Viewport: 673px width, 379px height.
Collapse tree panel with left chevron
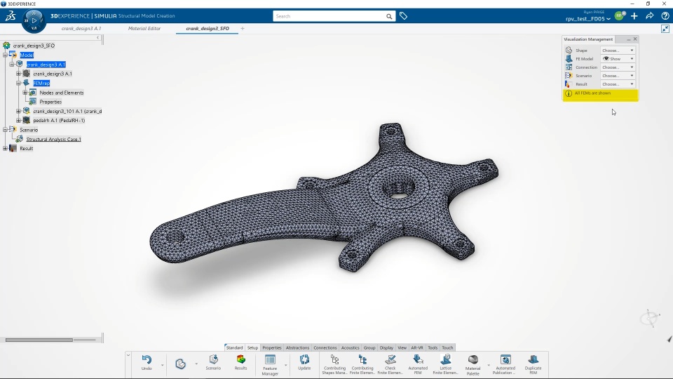(98, 38)
